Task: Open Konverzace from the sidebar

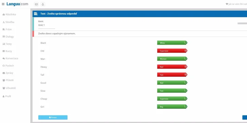Action: pyautogui.click(x=11, y=58)
